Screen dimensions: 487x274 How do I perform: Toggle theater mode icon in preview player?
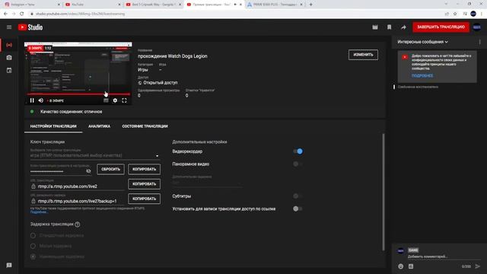pyautogui.click(x=106, y=100)
